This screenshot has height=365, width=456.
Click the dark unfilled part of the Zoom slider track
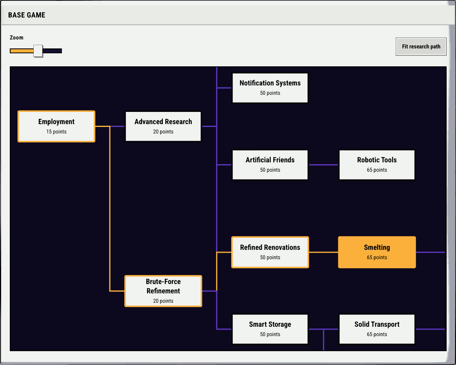click(x=52, y=51)
